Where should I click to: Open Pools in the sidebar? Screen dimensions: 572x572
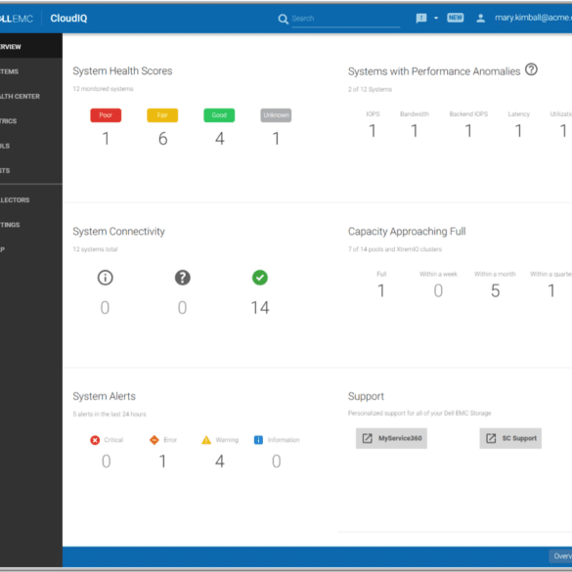(31, 146)
